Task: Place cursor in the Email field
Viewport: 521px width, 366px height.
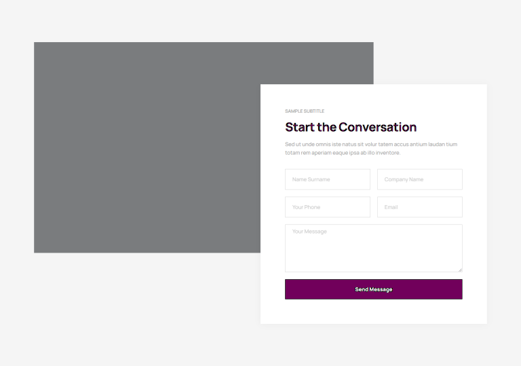Action: click(420, 207)
